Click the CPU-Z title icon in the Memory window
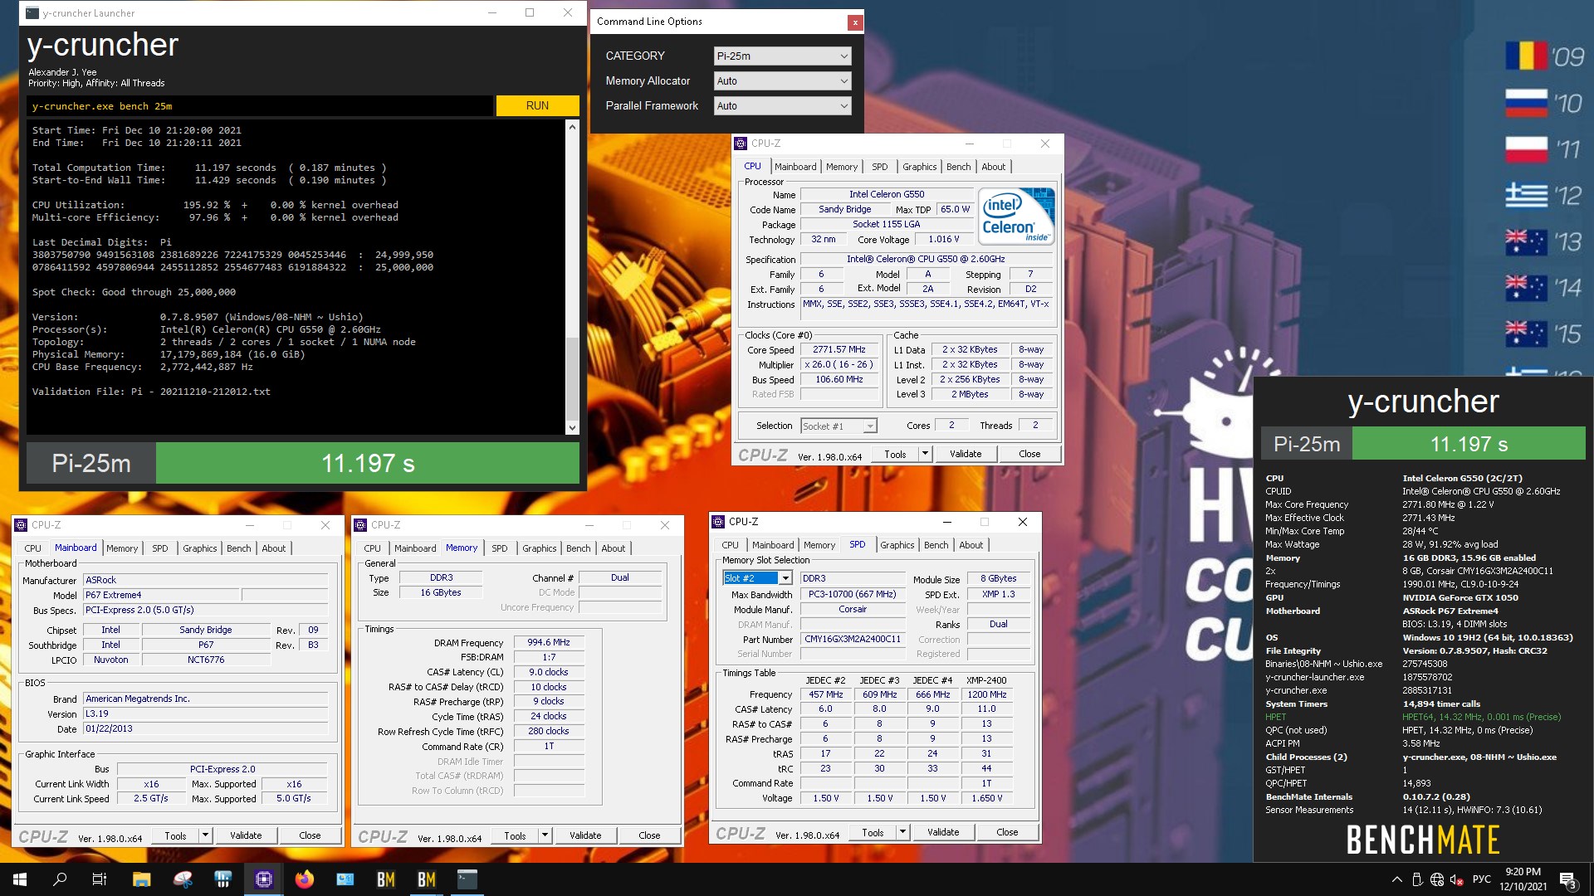 [x=361, y=525]
